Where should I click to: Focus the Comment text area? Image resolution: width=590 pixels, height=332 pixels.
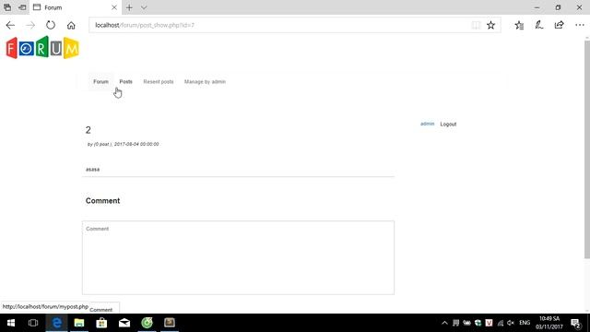coord(238,258)
